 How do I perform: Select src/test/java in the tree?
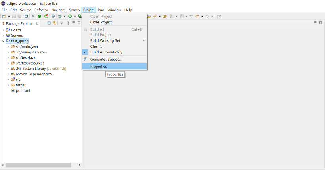click(x=26, y=57)
